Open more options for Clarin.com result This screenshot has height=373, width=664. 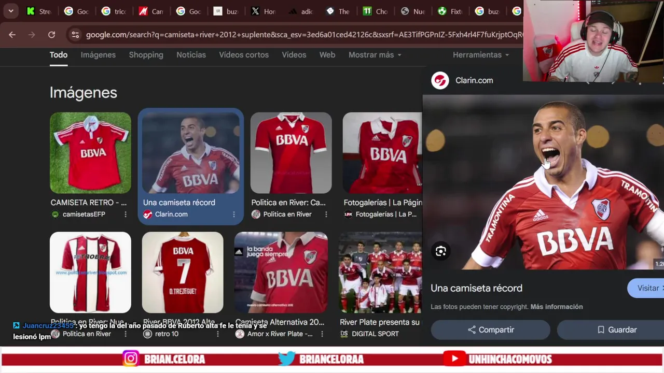coord(233,214)
